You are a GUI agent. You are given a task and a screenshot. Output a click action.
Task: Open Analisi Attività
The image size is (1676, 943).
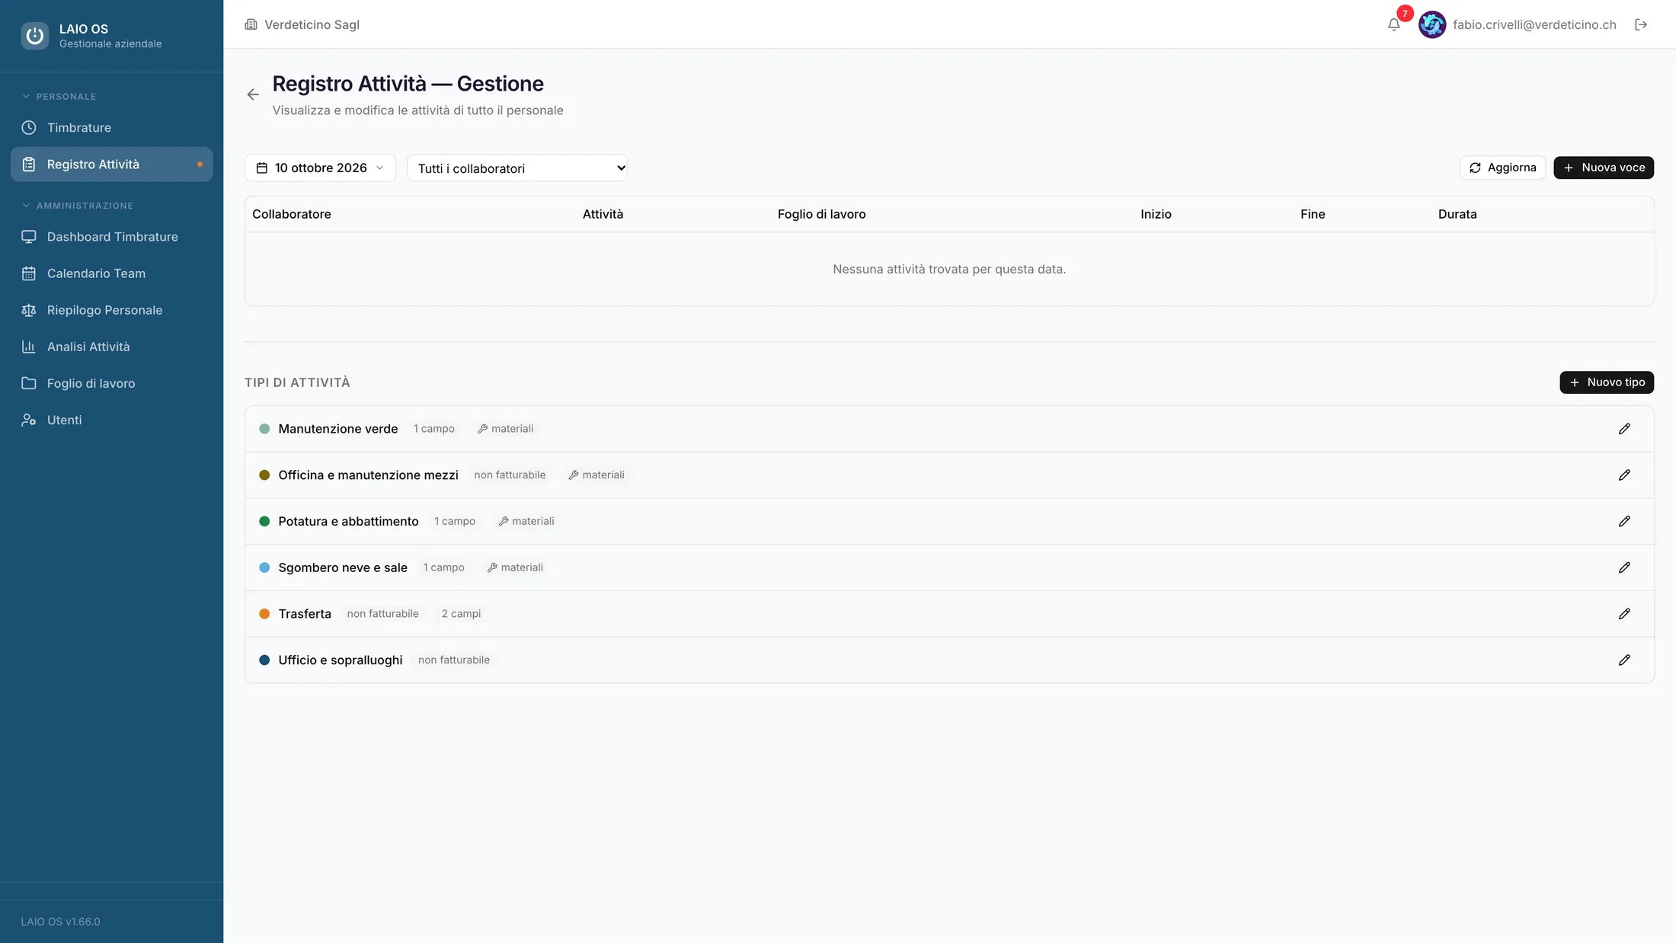[111, 347]
